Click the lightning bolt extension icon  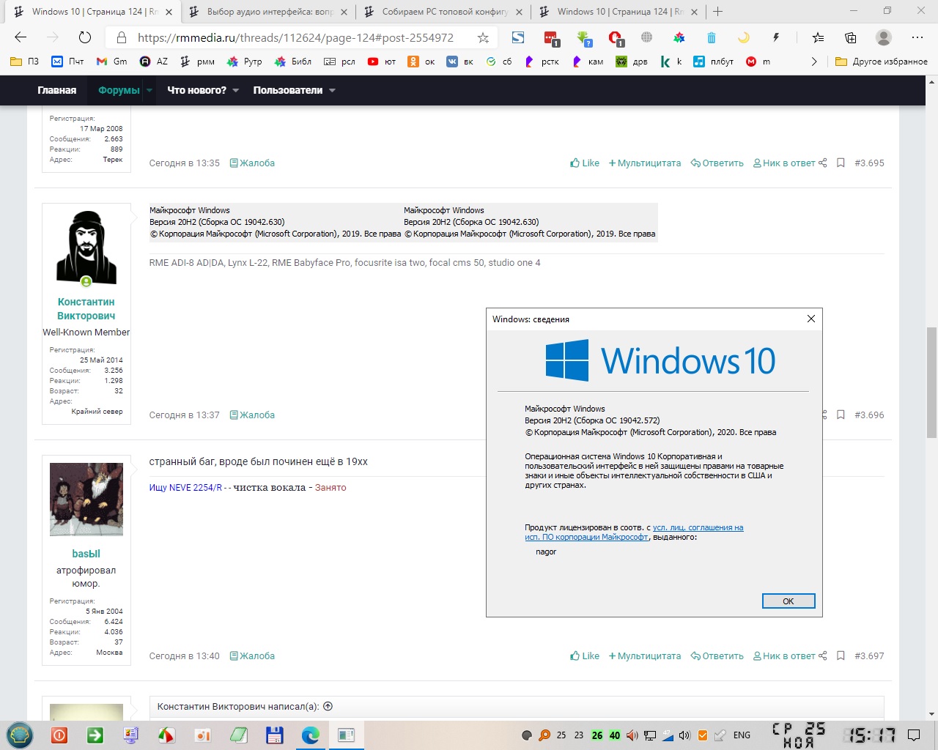776,37
